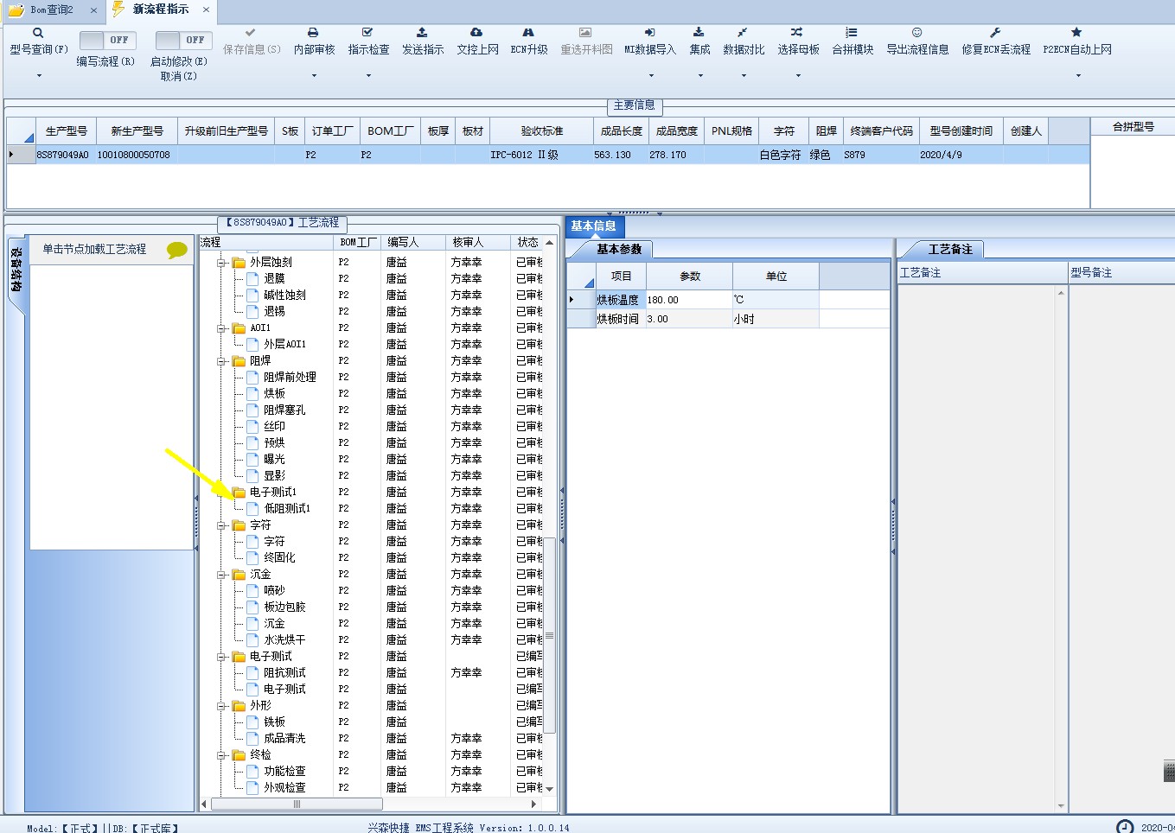Image resolution: width=1175 pixels, height=833 pixels.
Task: Select the 板边包胶 tree item
Action: 284,607
